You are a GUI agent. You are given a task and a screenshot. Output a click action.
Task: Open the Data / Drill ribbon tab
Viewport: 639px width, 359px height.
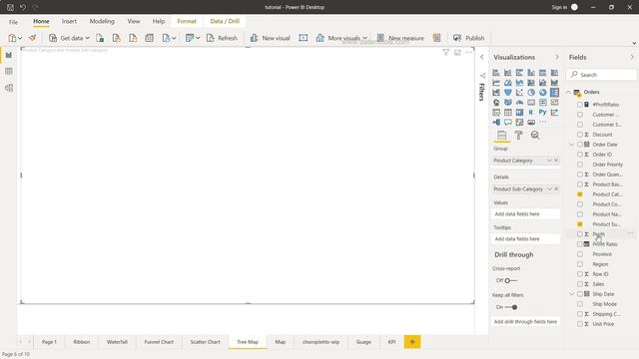pos(225,21)
